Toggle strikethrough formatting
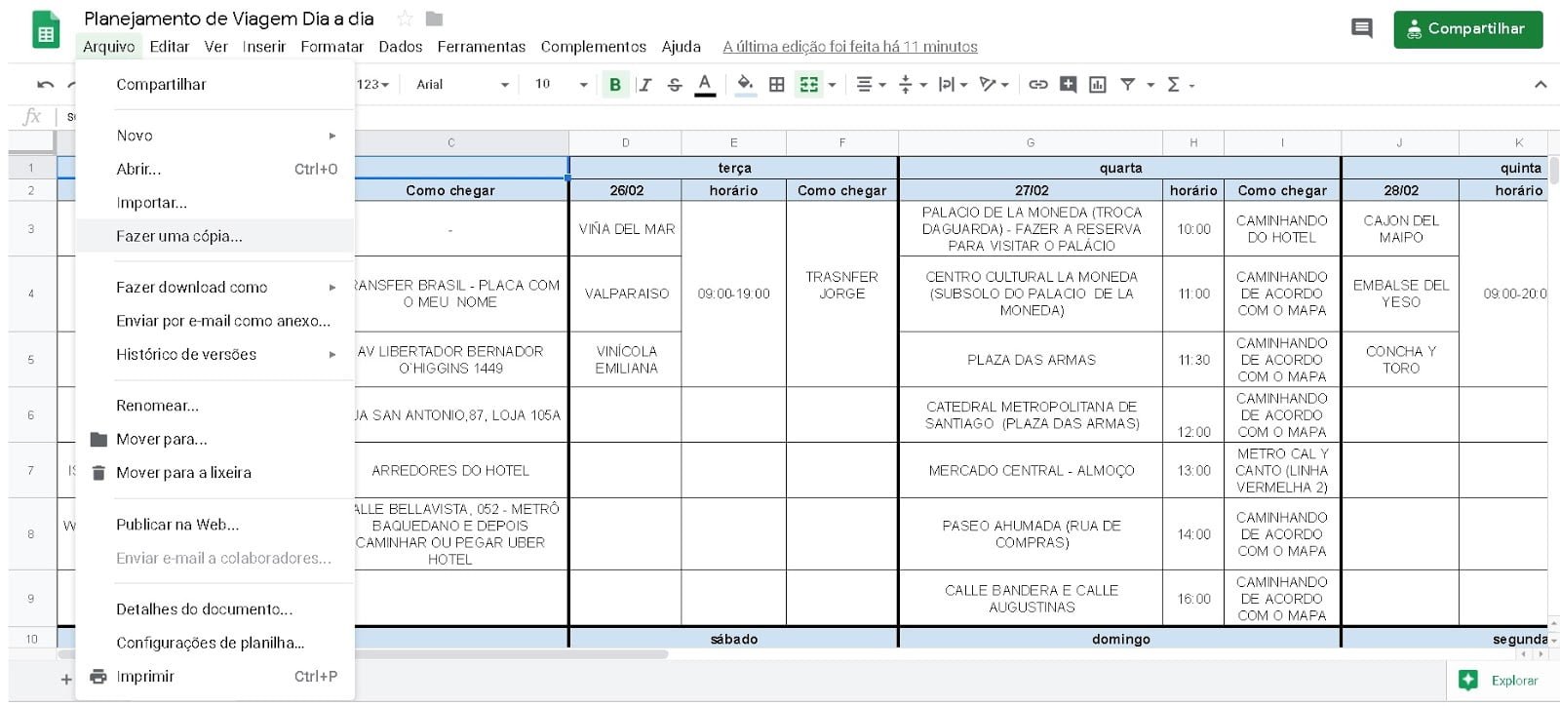 (x=675, y=85)
